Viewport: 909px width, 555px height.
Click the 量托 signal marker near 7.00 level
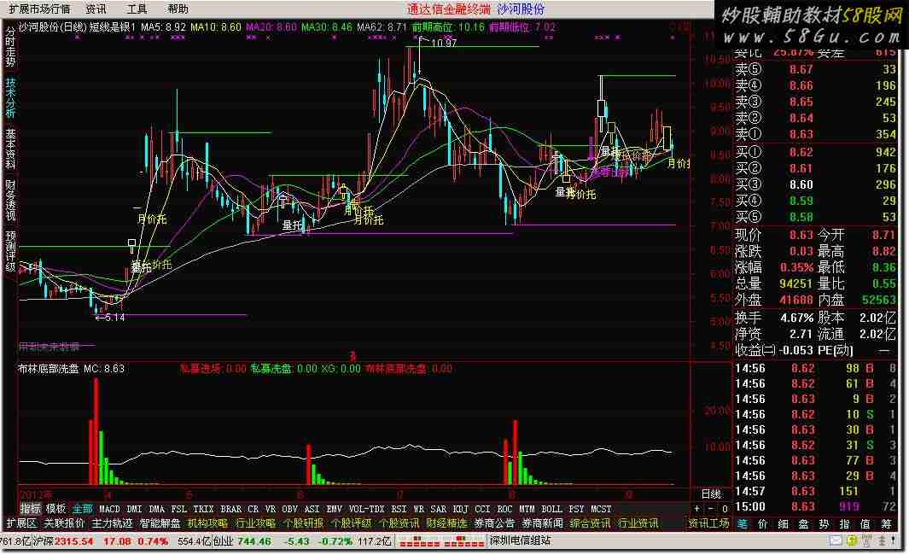click(292, 225)
